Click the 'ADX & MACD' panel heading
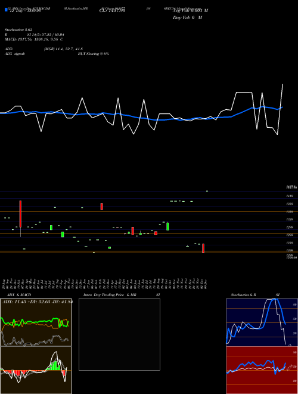Image resolution: width=298 pixels, height=394 pixels. pos(19,295)
